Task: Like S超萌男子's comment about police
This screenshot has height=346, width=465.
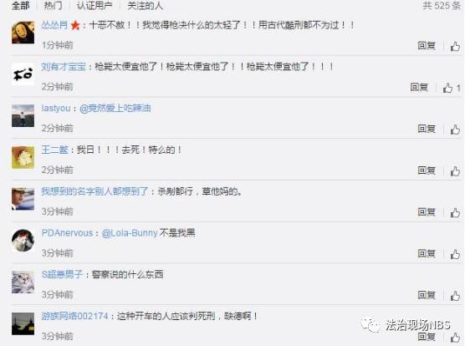Action: click(455, 296)
